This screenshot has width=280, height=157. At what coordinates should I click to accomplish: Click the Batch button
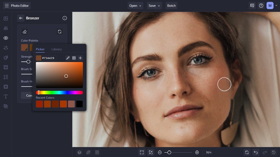click(x=171, y=6)
